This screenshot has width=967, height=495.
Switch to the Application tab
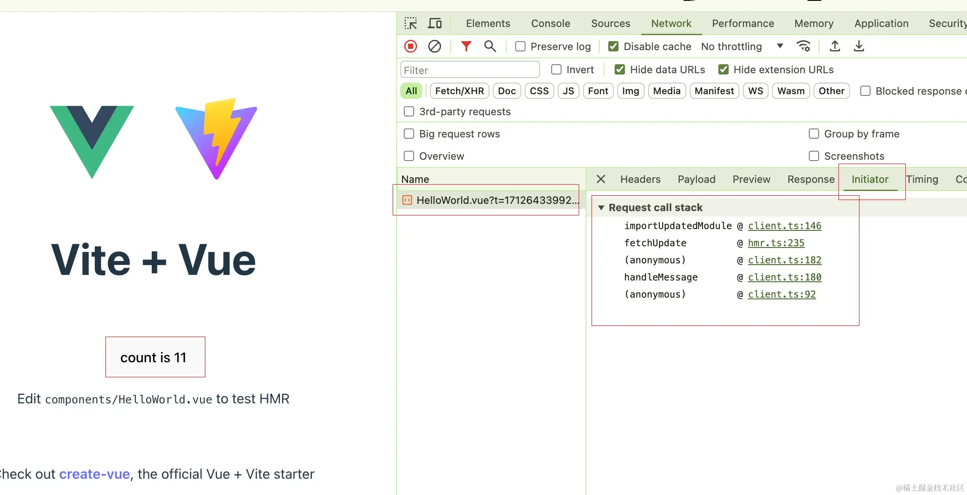[x=881, y=24]
